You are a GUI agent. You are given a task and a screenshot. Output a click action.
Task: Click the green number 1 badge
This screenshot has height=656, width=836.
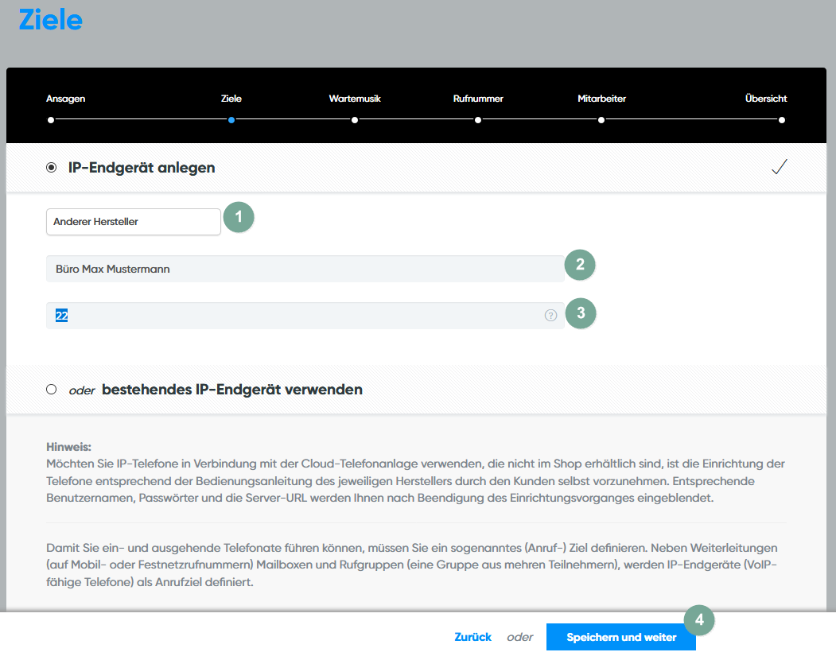239,217
